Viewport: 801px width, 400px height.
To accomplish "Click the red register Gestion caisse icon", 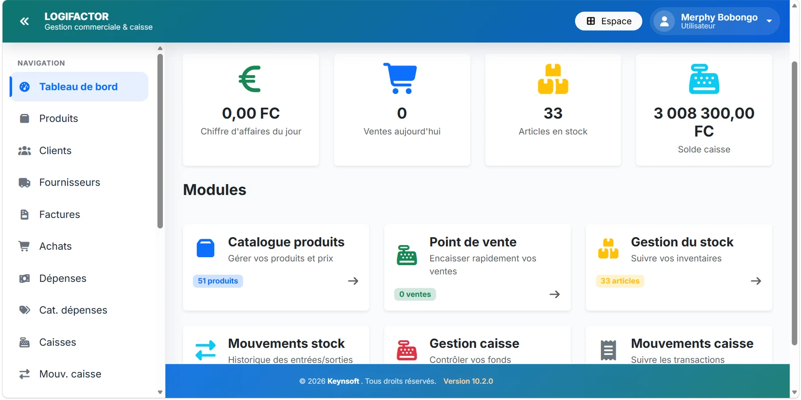I will click(x=407, y=350).
